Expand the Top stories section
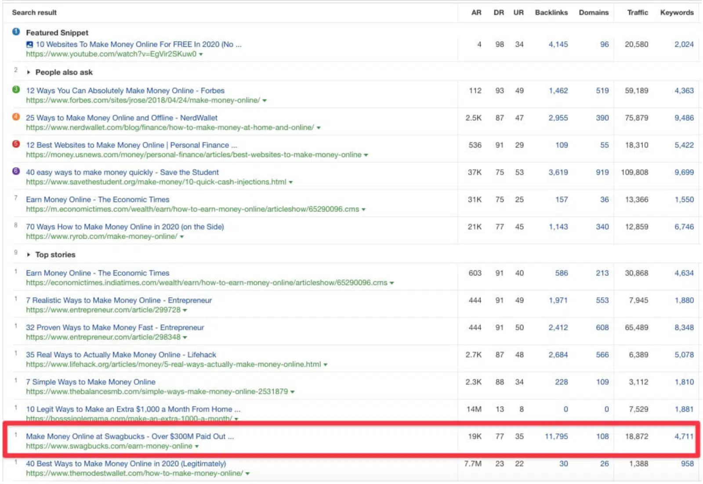Screen dimensions: 703x484 pyautogui.click(x=29, y=255)
